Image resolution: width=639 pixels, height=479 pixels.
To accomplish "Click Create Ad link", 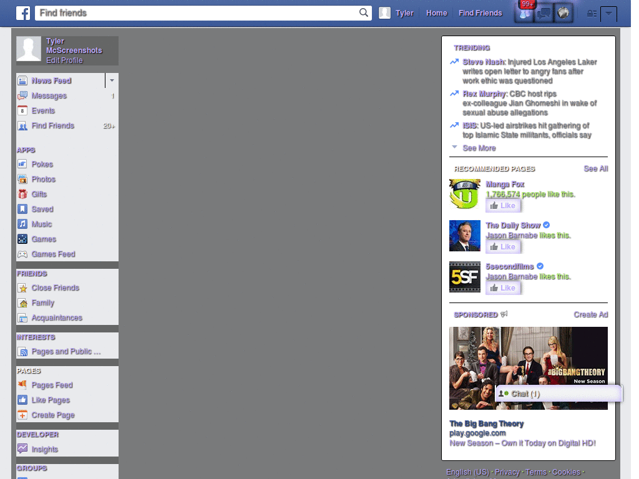I will [590, 314].
